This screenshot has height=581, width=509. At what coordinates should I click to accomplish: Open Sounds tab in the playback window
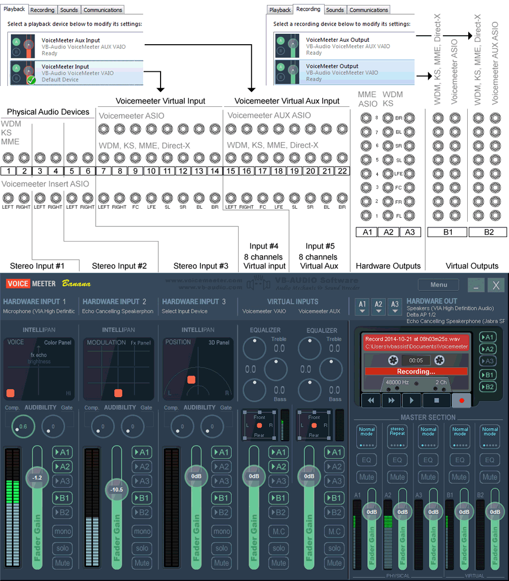tap(69, 10)
